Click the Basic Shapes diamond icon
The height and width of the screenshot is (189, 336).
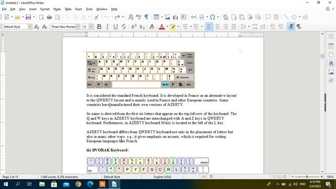[294, 17]
